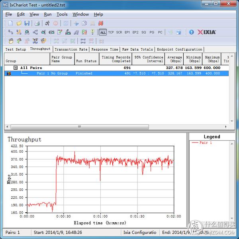This screenshot has height=239, width=239.
Task: Click the New document icon
Action: point(11,24)
